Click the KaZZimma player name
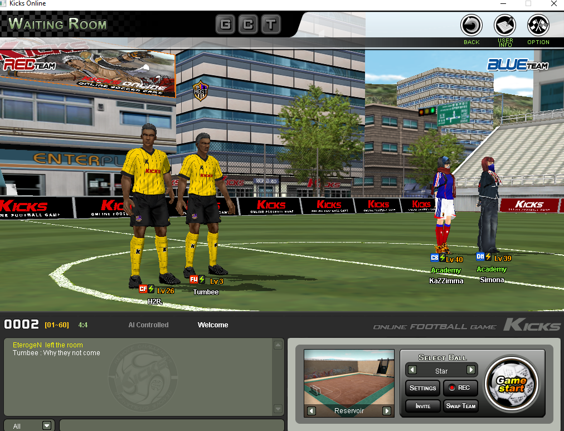Viewport: 564px width, 431px height. click(446, 280)
